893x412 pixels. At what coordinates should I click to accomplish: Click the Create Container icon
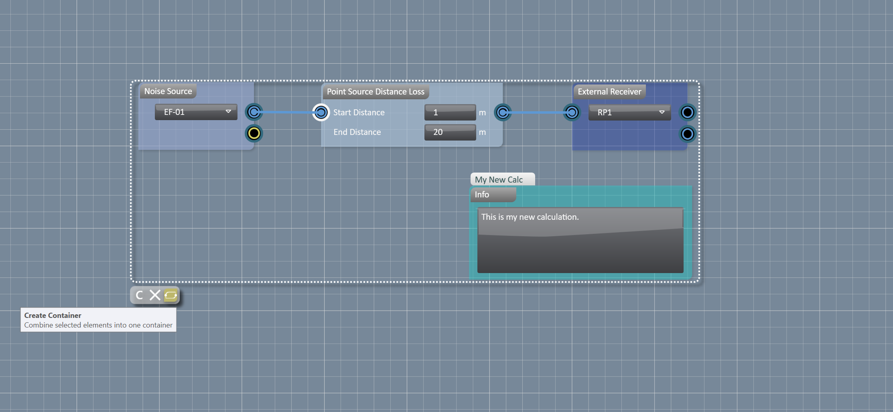click(171, 295)
